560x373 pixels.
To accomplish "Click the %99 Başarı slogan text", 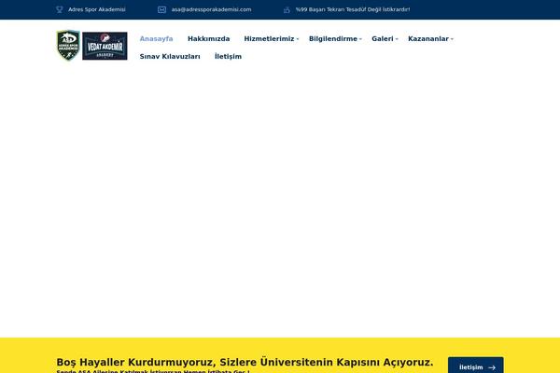I will 353,9.
